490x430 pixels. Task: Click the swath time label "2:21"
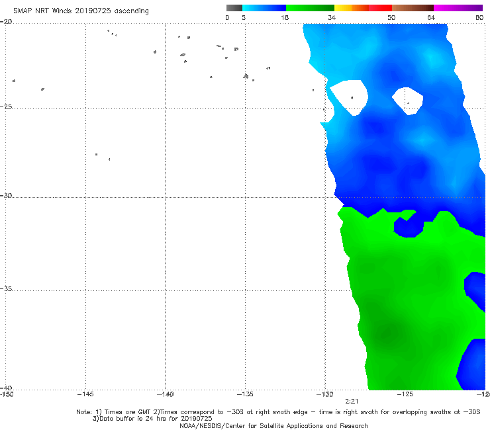pos(352,402)
